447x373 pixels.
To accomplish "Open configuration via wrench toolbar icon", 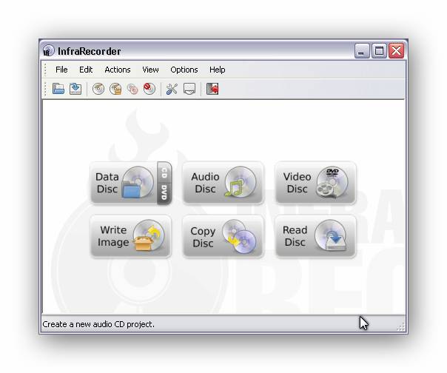I will click(172, 89).
